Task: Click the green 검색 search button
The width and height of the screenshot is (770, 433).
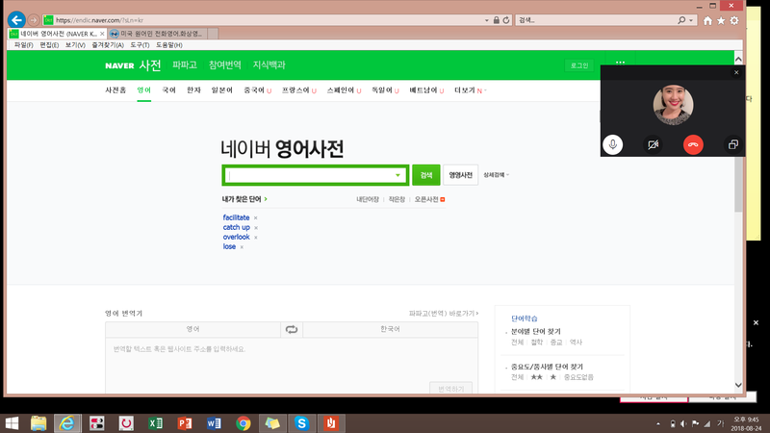Action: click(426, 175)
